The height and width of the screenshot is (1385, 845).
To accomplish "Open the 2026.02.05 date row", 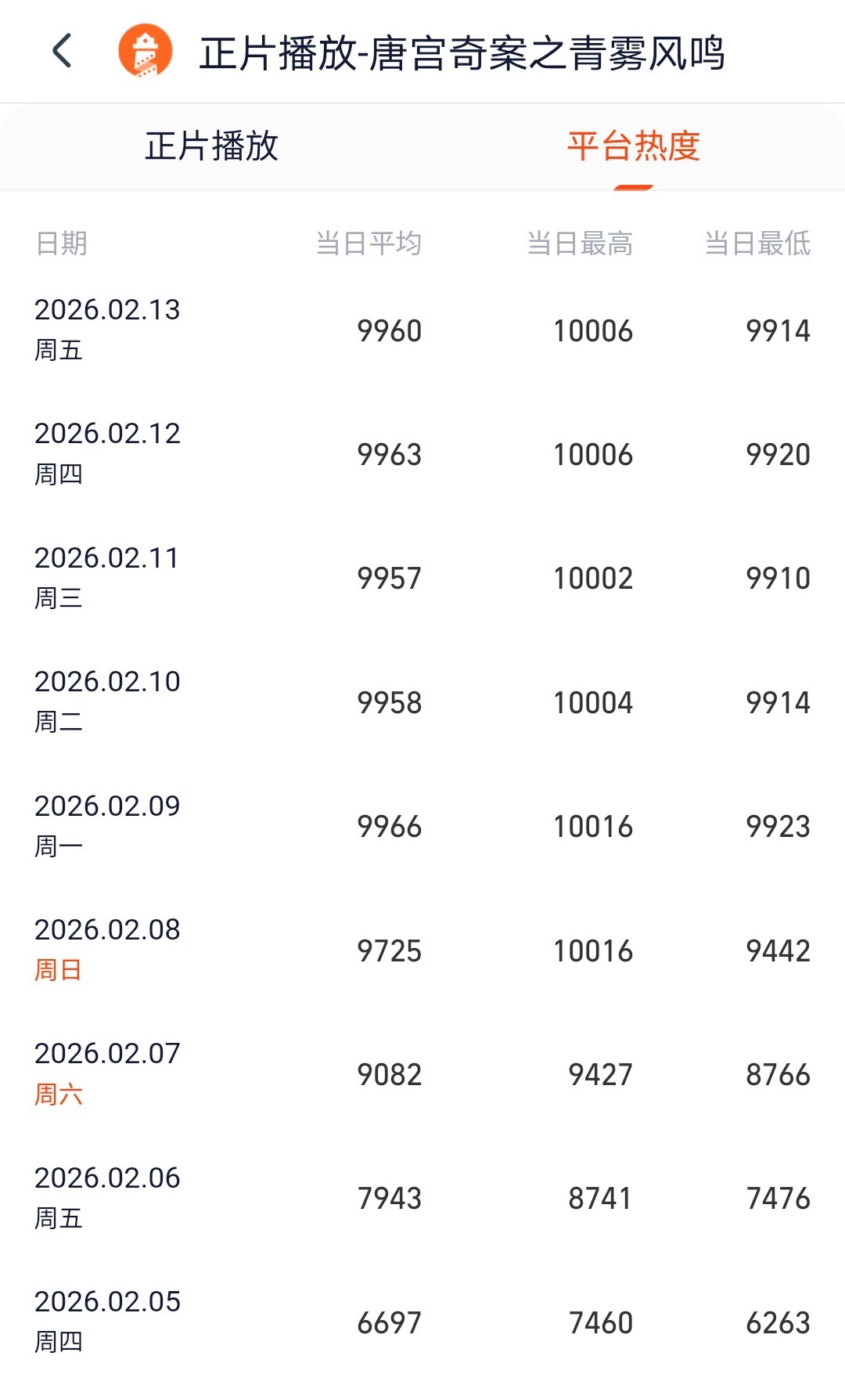I will point(422,1322).
